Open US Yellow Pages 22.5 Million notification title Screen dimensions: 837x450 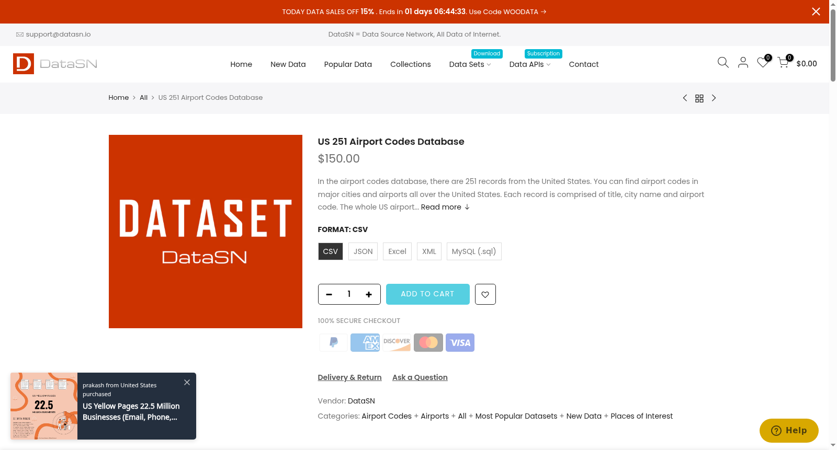tap(131, 412)
